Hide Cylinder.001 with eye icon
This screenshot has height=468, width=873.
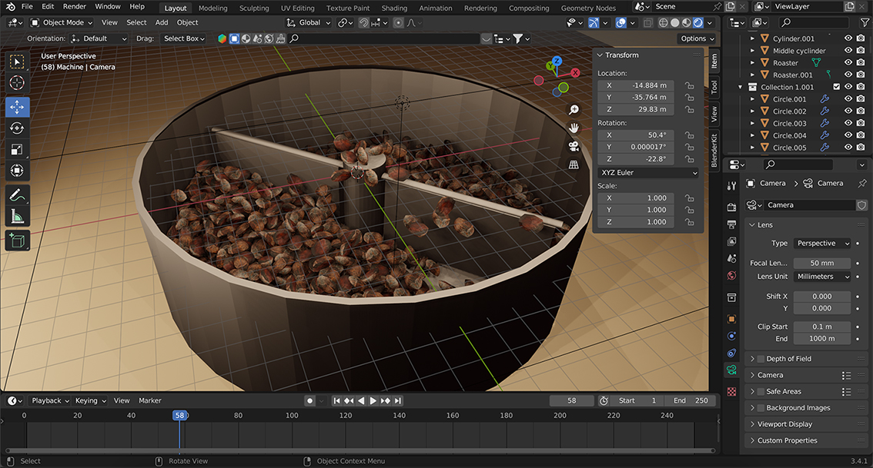848,38
